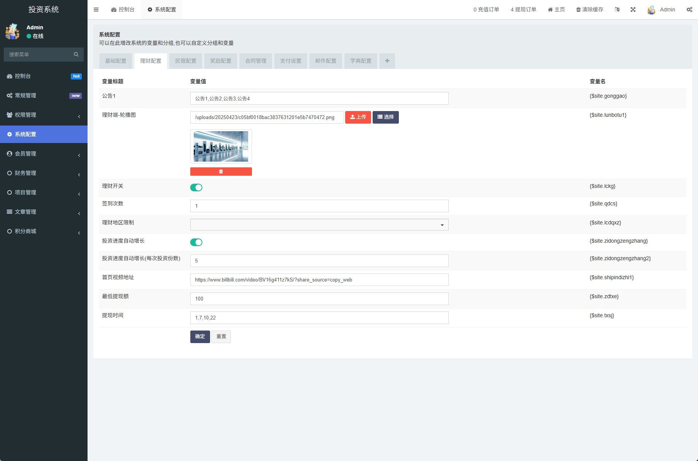The image size is (698, 461).
Task: Switch to the 基础配置 tab
Action: click(116, 61)
